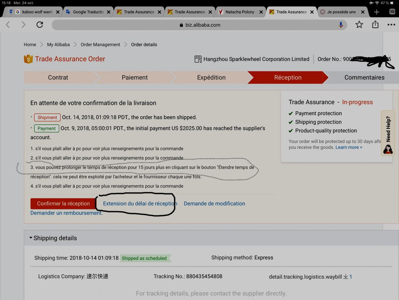
Task: Click Extension du délai de réception link
Action: coord(140,204)
